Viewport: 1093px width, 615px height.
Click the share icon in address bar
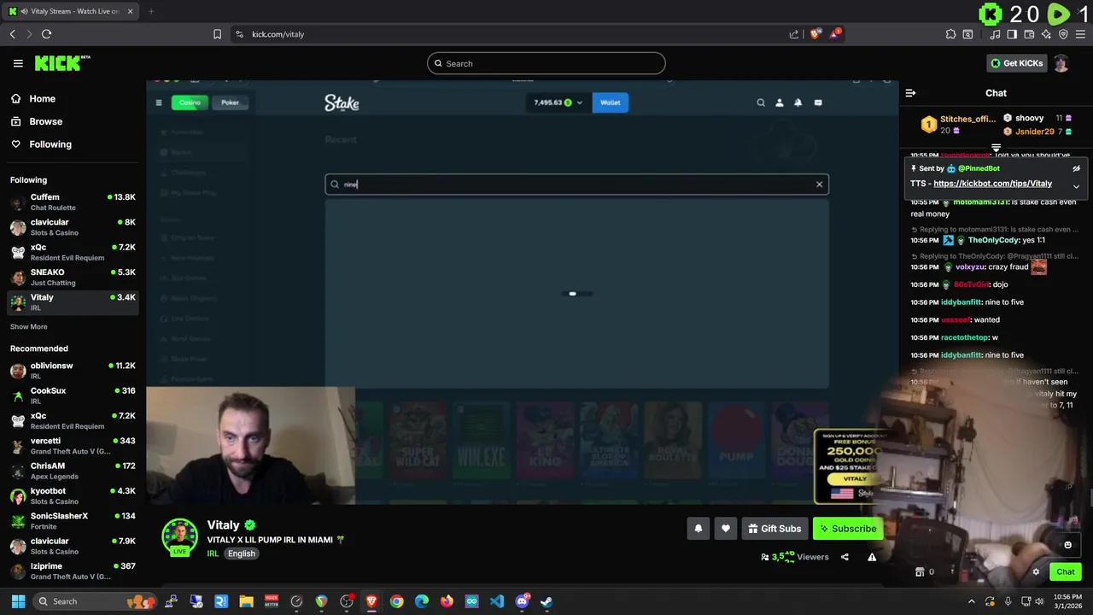pyautogui.click(x=793, y=34)
